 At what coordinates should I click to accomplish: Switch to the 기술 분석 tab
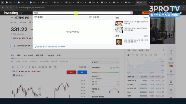pyautogui.click(x=50, y=55)
